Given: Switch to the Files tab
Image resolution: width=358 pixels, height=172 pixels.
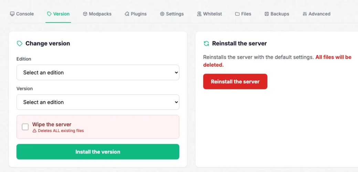Looking at the screenshot, I should (x=243, y=14).
